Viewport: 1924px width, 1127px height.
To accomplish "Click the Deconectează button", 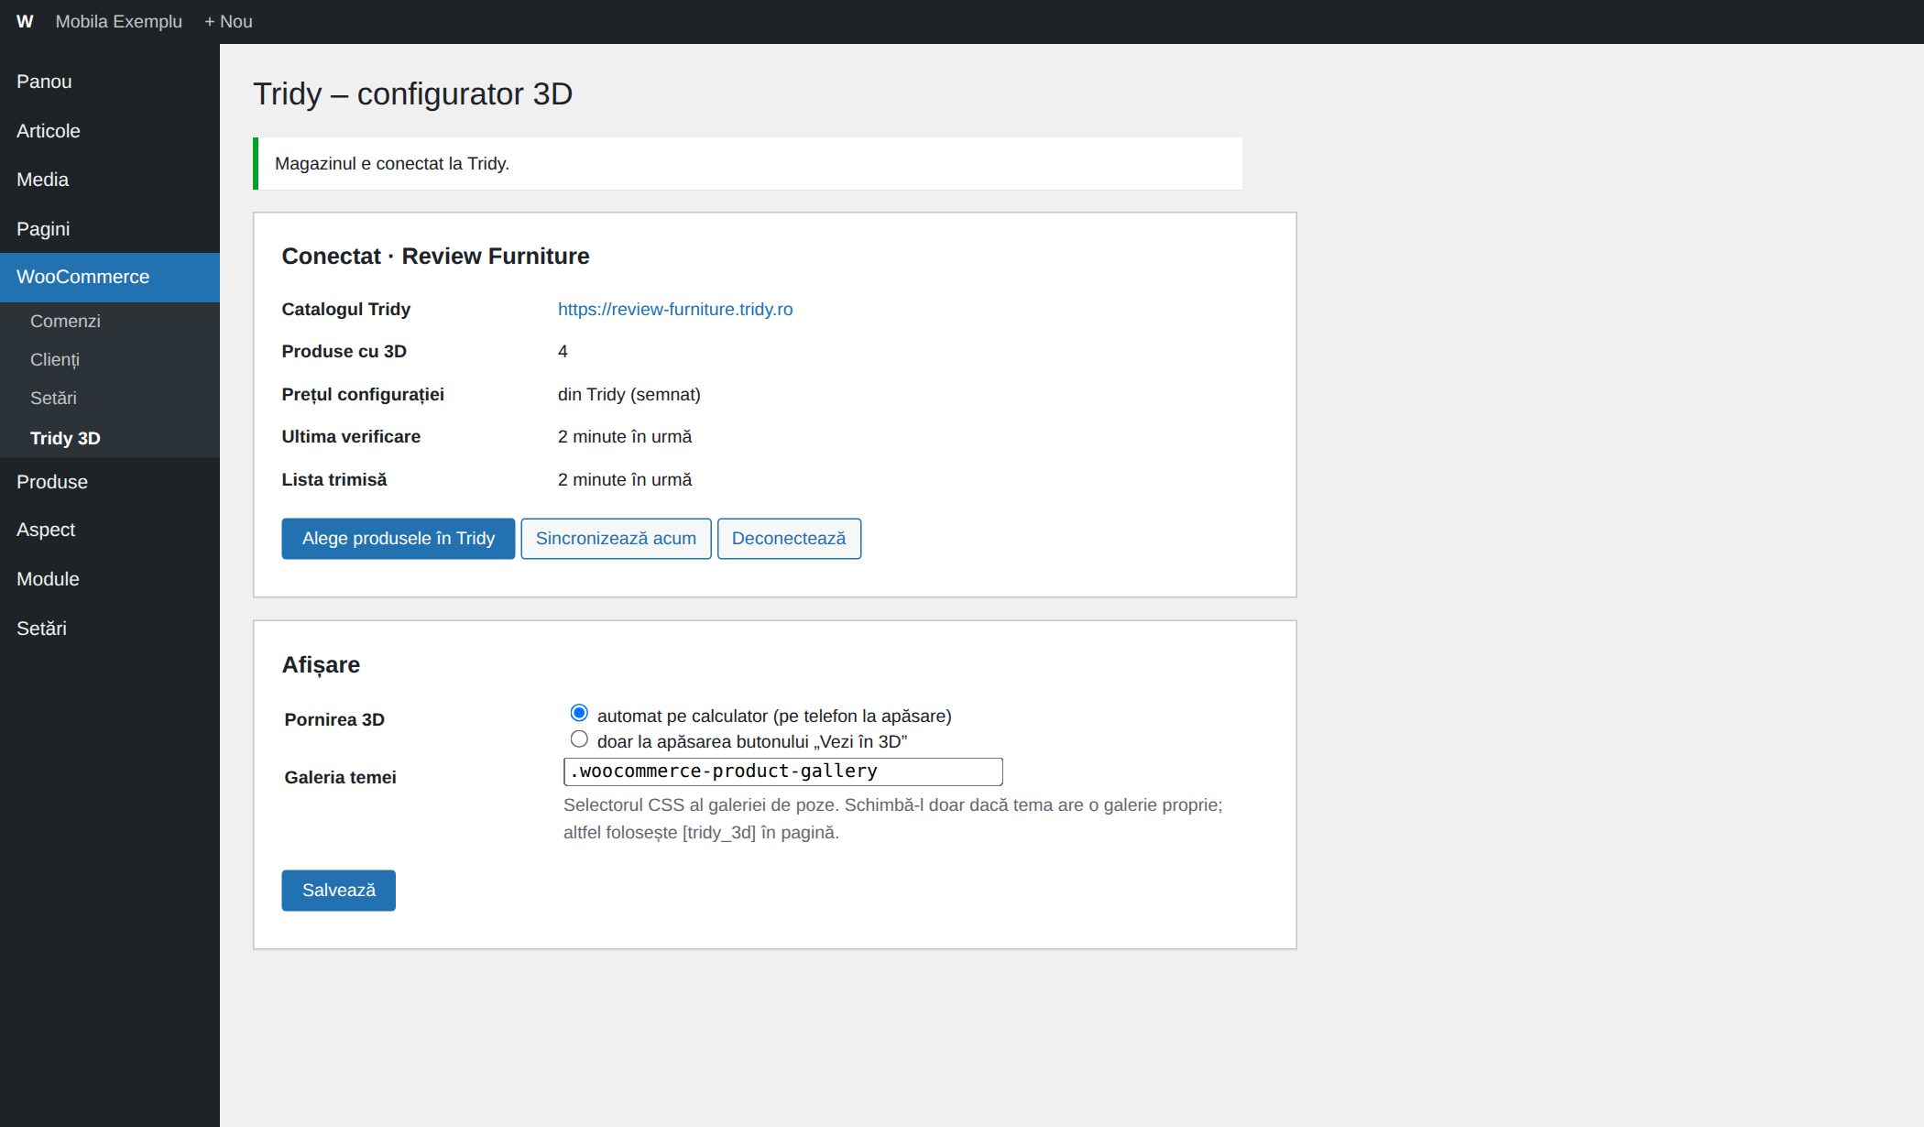I will point(789,539).
